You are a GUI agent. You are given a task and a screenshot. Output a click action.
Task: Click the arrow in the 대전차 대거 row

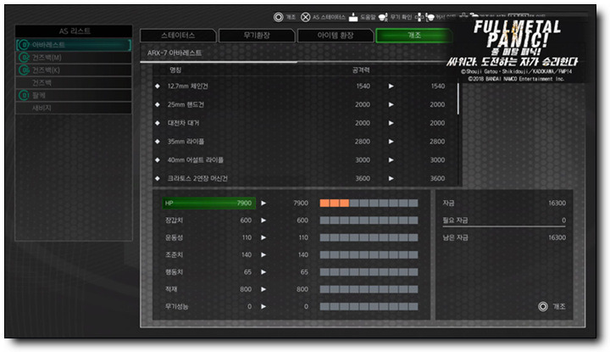tap(391, 123)
